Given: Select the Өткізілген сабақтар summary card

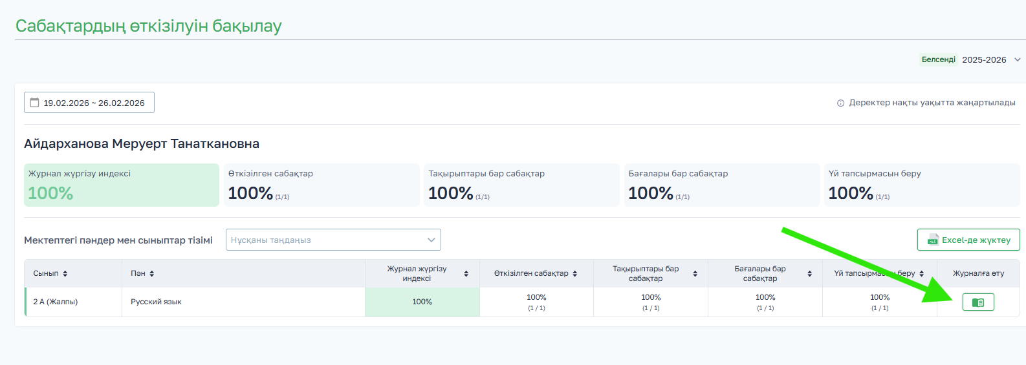Looking at the screenshot, I should pyautogui.click(x=322, y=185).
